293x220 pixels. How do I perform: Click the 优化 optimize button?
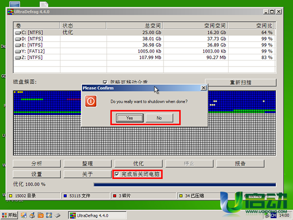click(138, 163)
